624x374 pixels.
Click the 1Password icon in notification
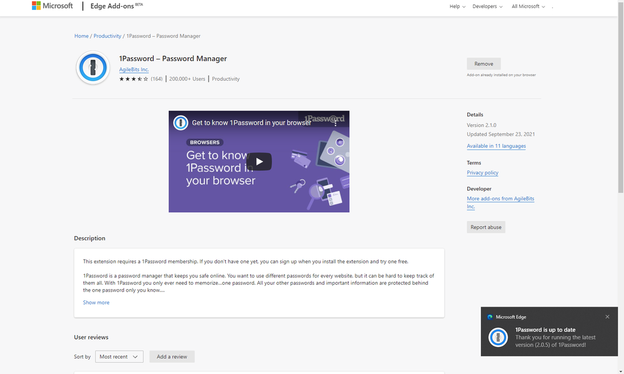click(498, 337)
